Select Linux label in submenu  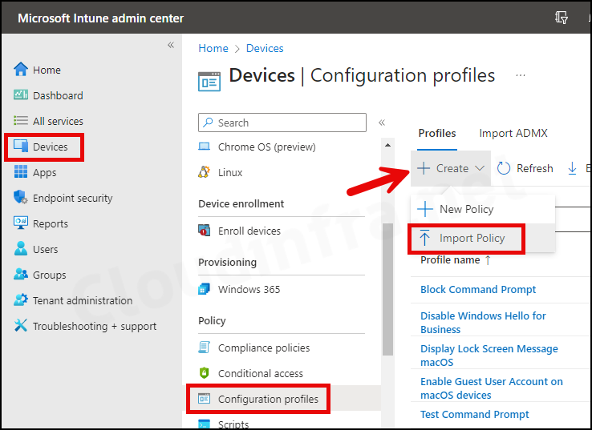coord(230,172)
